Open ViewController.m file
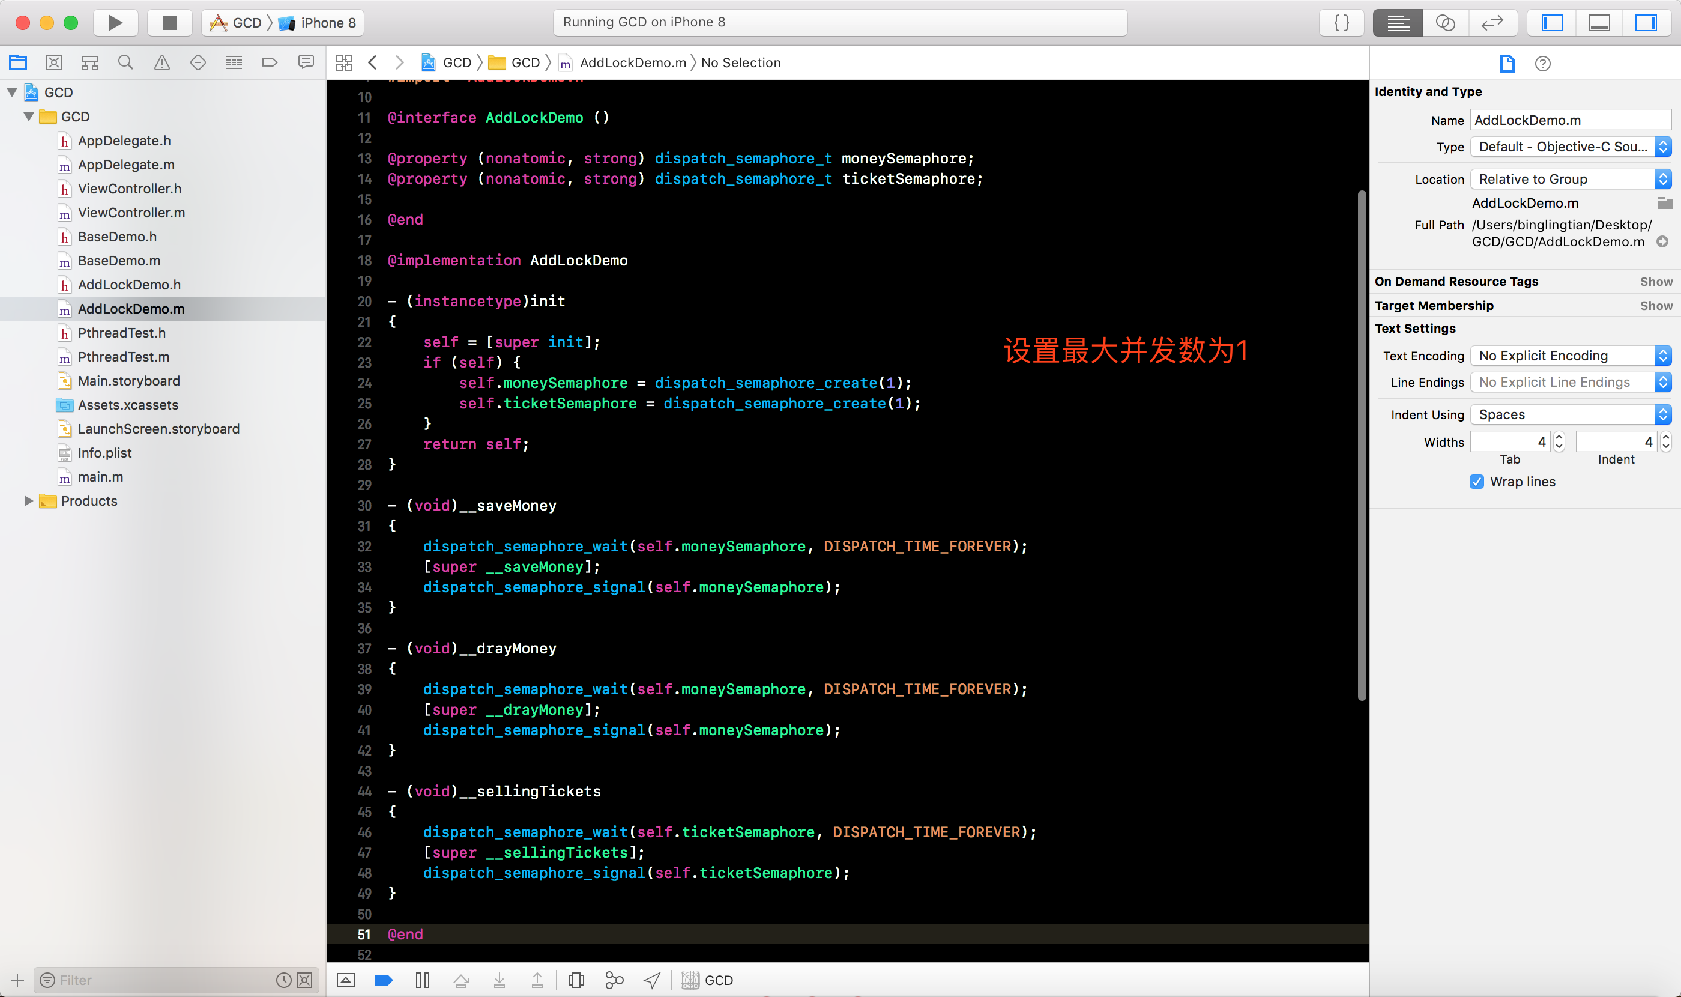Screen dimensions: 1681x997 tap(131, 212)
